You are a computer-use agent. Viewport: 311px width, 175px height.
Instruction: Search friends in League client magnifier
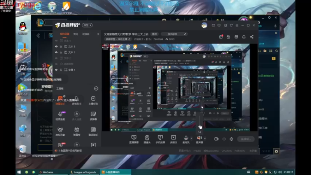point(276,51)
